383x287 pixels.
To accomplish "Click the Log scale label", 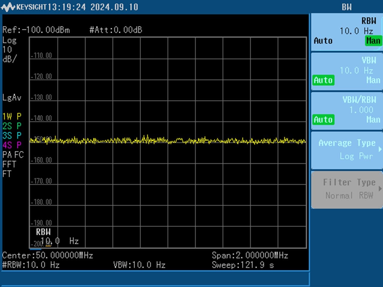I will (9, 40).
